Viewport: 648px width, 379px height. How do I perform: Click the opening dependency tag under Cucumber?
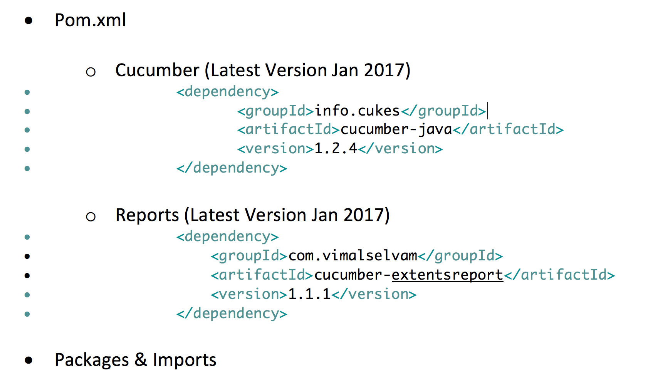(x=227, y=92)
